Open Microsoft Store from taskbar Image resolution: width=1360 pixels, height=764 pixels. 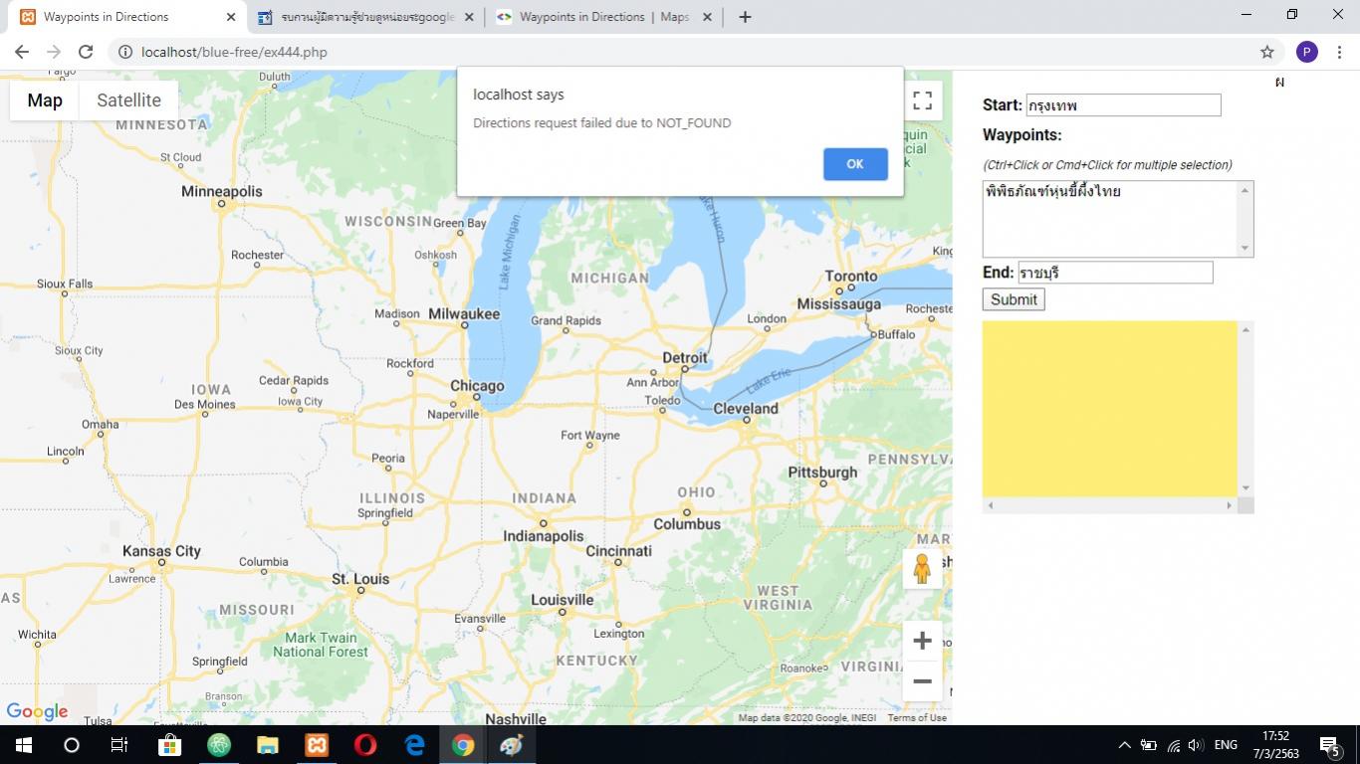pyautogui.click(x=169, y=745)
